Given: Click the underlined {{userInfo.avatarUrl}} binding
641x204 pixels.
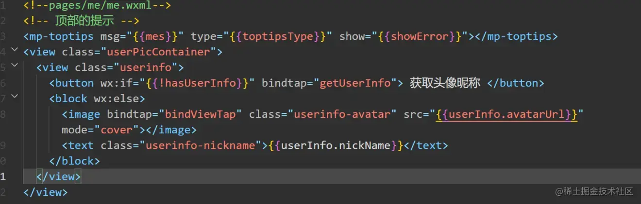Looking at the screenshot, I should (x=506, y=114).
